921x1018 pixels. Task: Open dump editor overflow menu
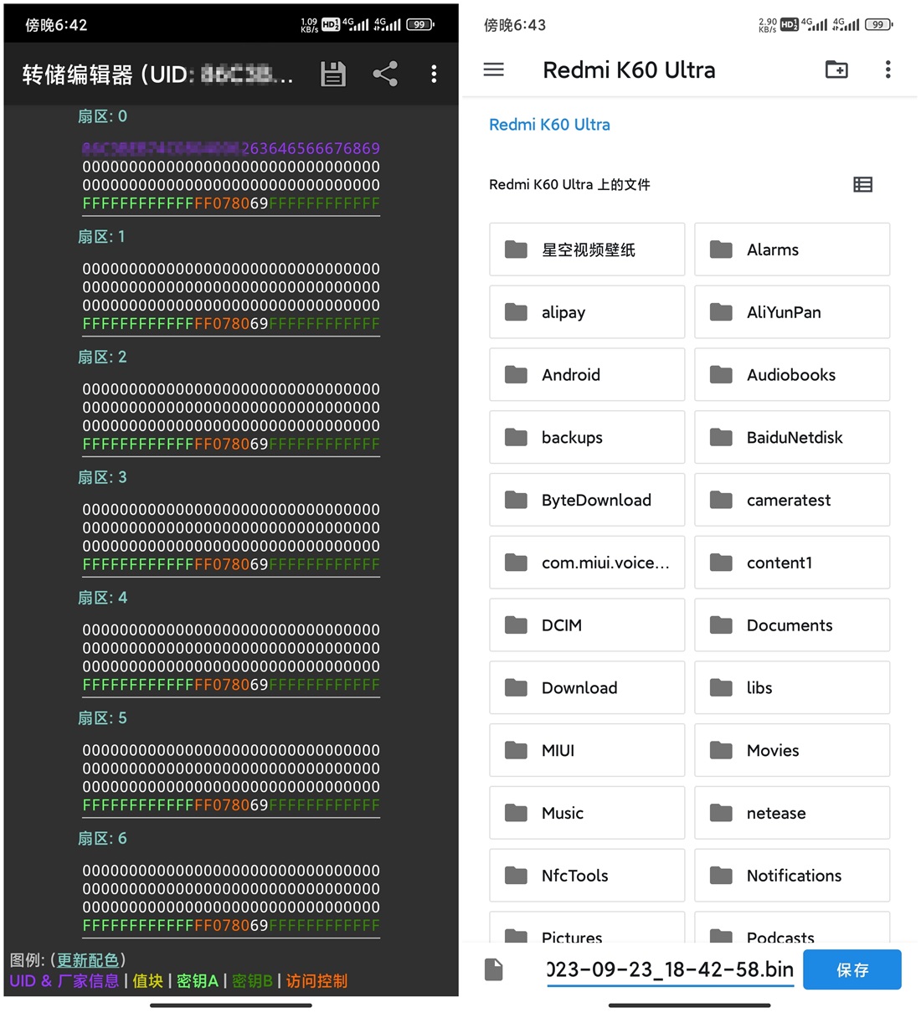coord(434,75)
